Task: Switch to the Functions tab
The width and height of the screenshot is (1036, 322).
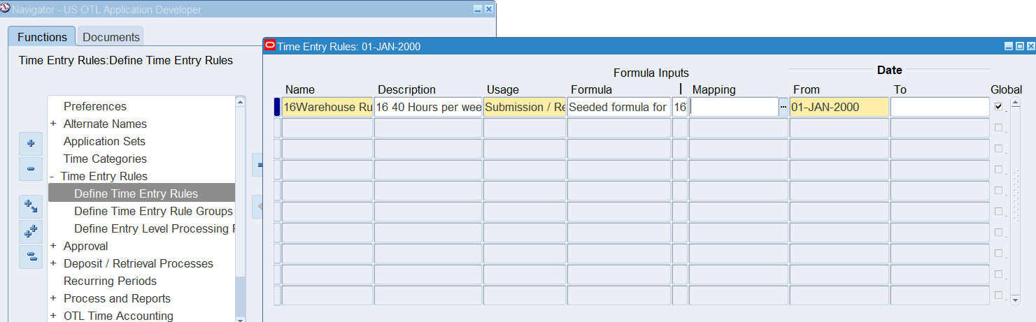Action: (42, 37)
